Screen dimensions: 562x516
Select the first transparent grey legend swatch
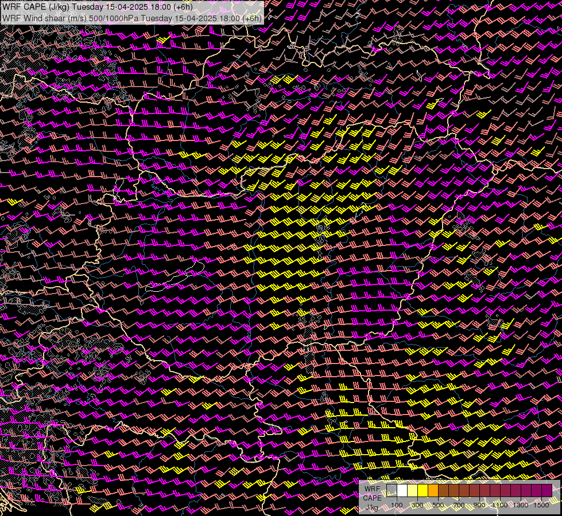point(392,491)
